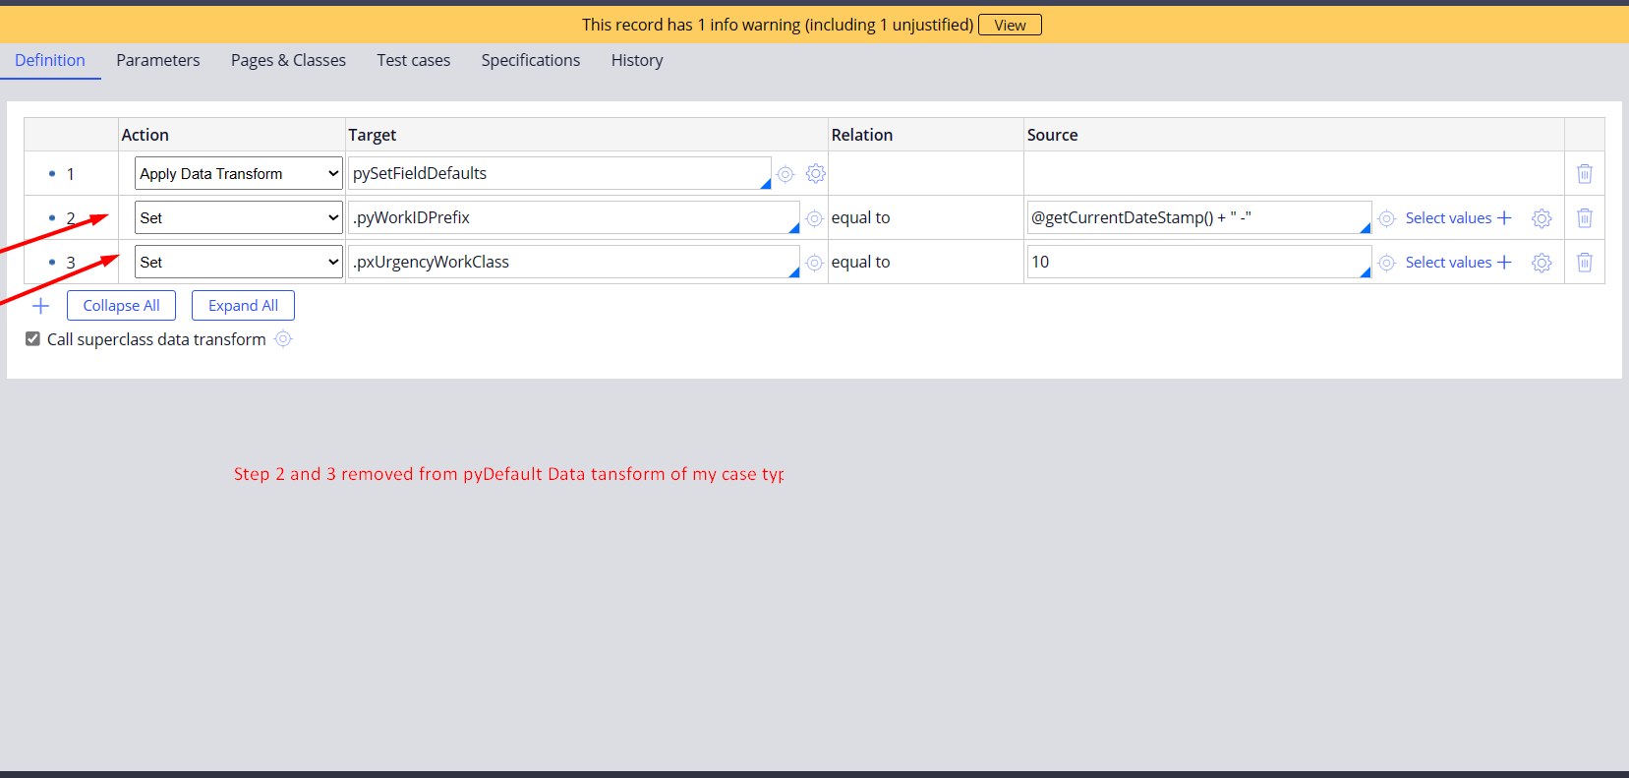Open Set action dropdown for .pxUrgencyWorkClass

[238, 263]
